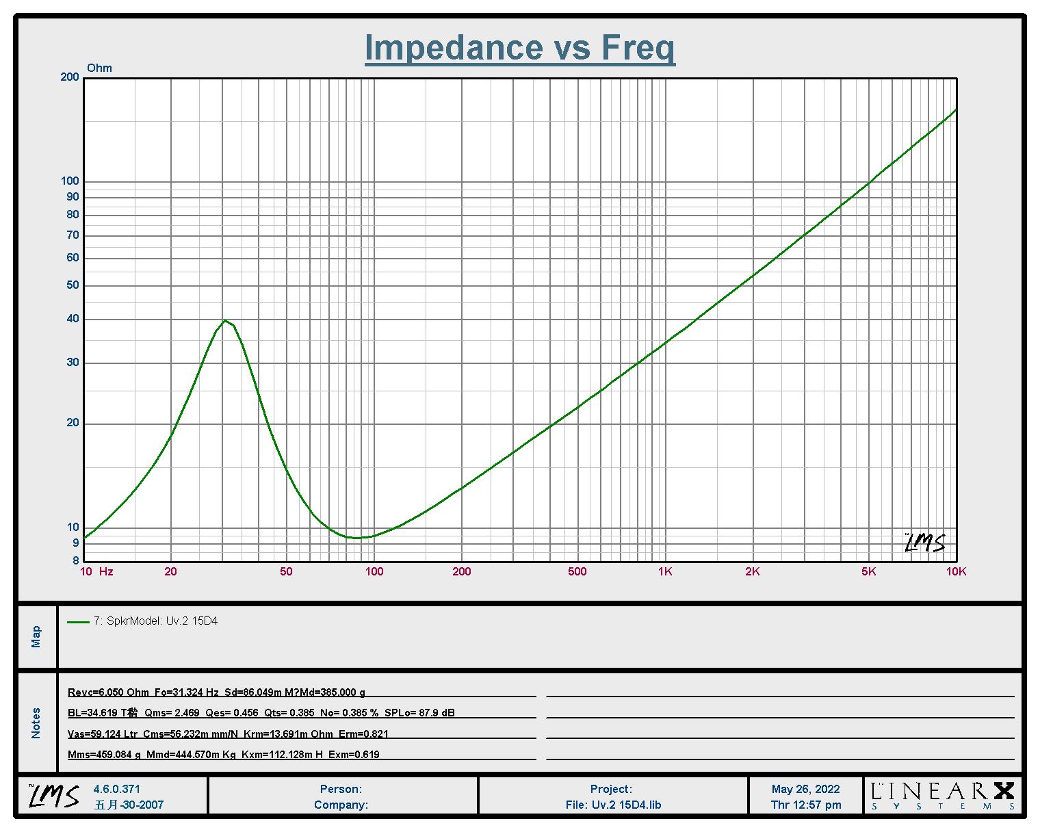Click notes line starting with BL=34.619
The width and height of the screenshot is (1040, 832).
261,713
